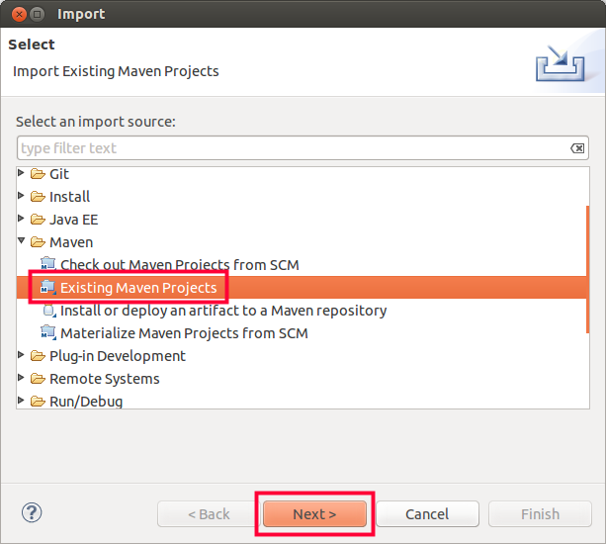Viewport: 606px width, 544px height.
Task: Select Install or deploy an artifact entry
Action: pyautogui.click(x=223, y=311)
